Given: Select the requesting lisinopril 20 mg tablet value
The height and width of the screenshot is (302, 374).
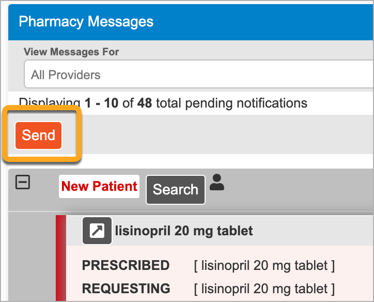Looking at the screenshot, I should click(264, 289).
